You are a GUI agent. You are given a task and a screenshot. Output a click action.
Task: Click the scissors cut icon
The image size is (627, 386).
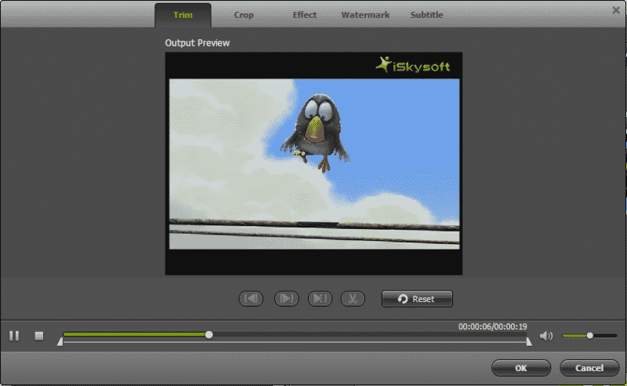[x=353, y=299]
